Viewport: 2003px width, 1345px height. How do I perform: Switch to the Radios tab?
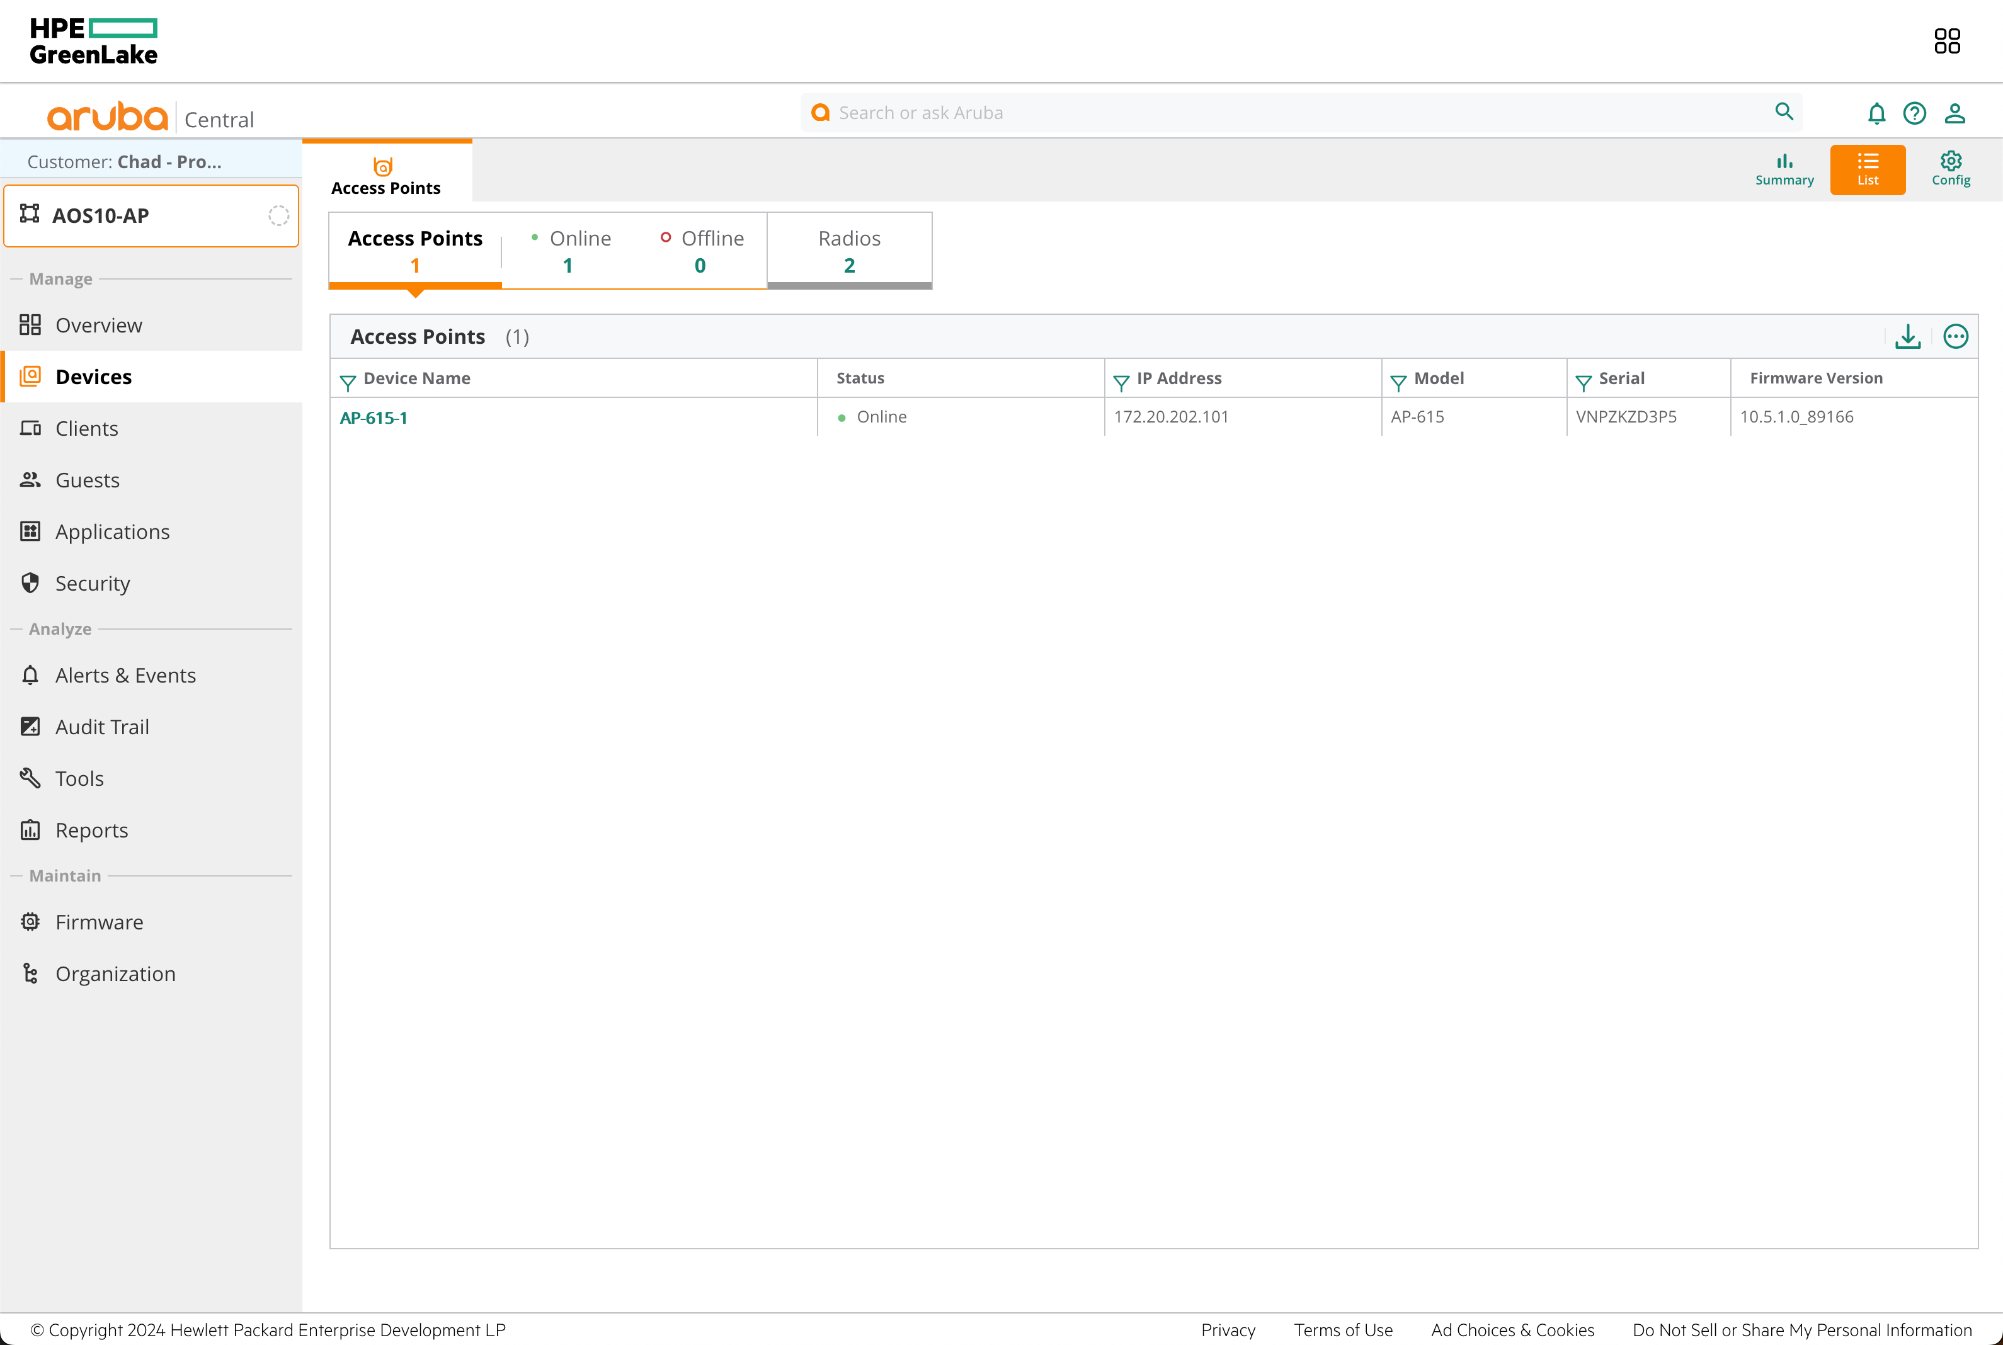tap(848, 249)
